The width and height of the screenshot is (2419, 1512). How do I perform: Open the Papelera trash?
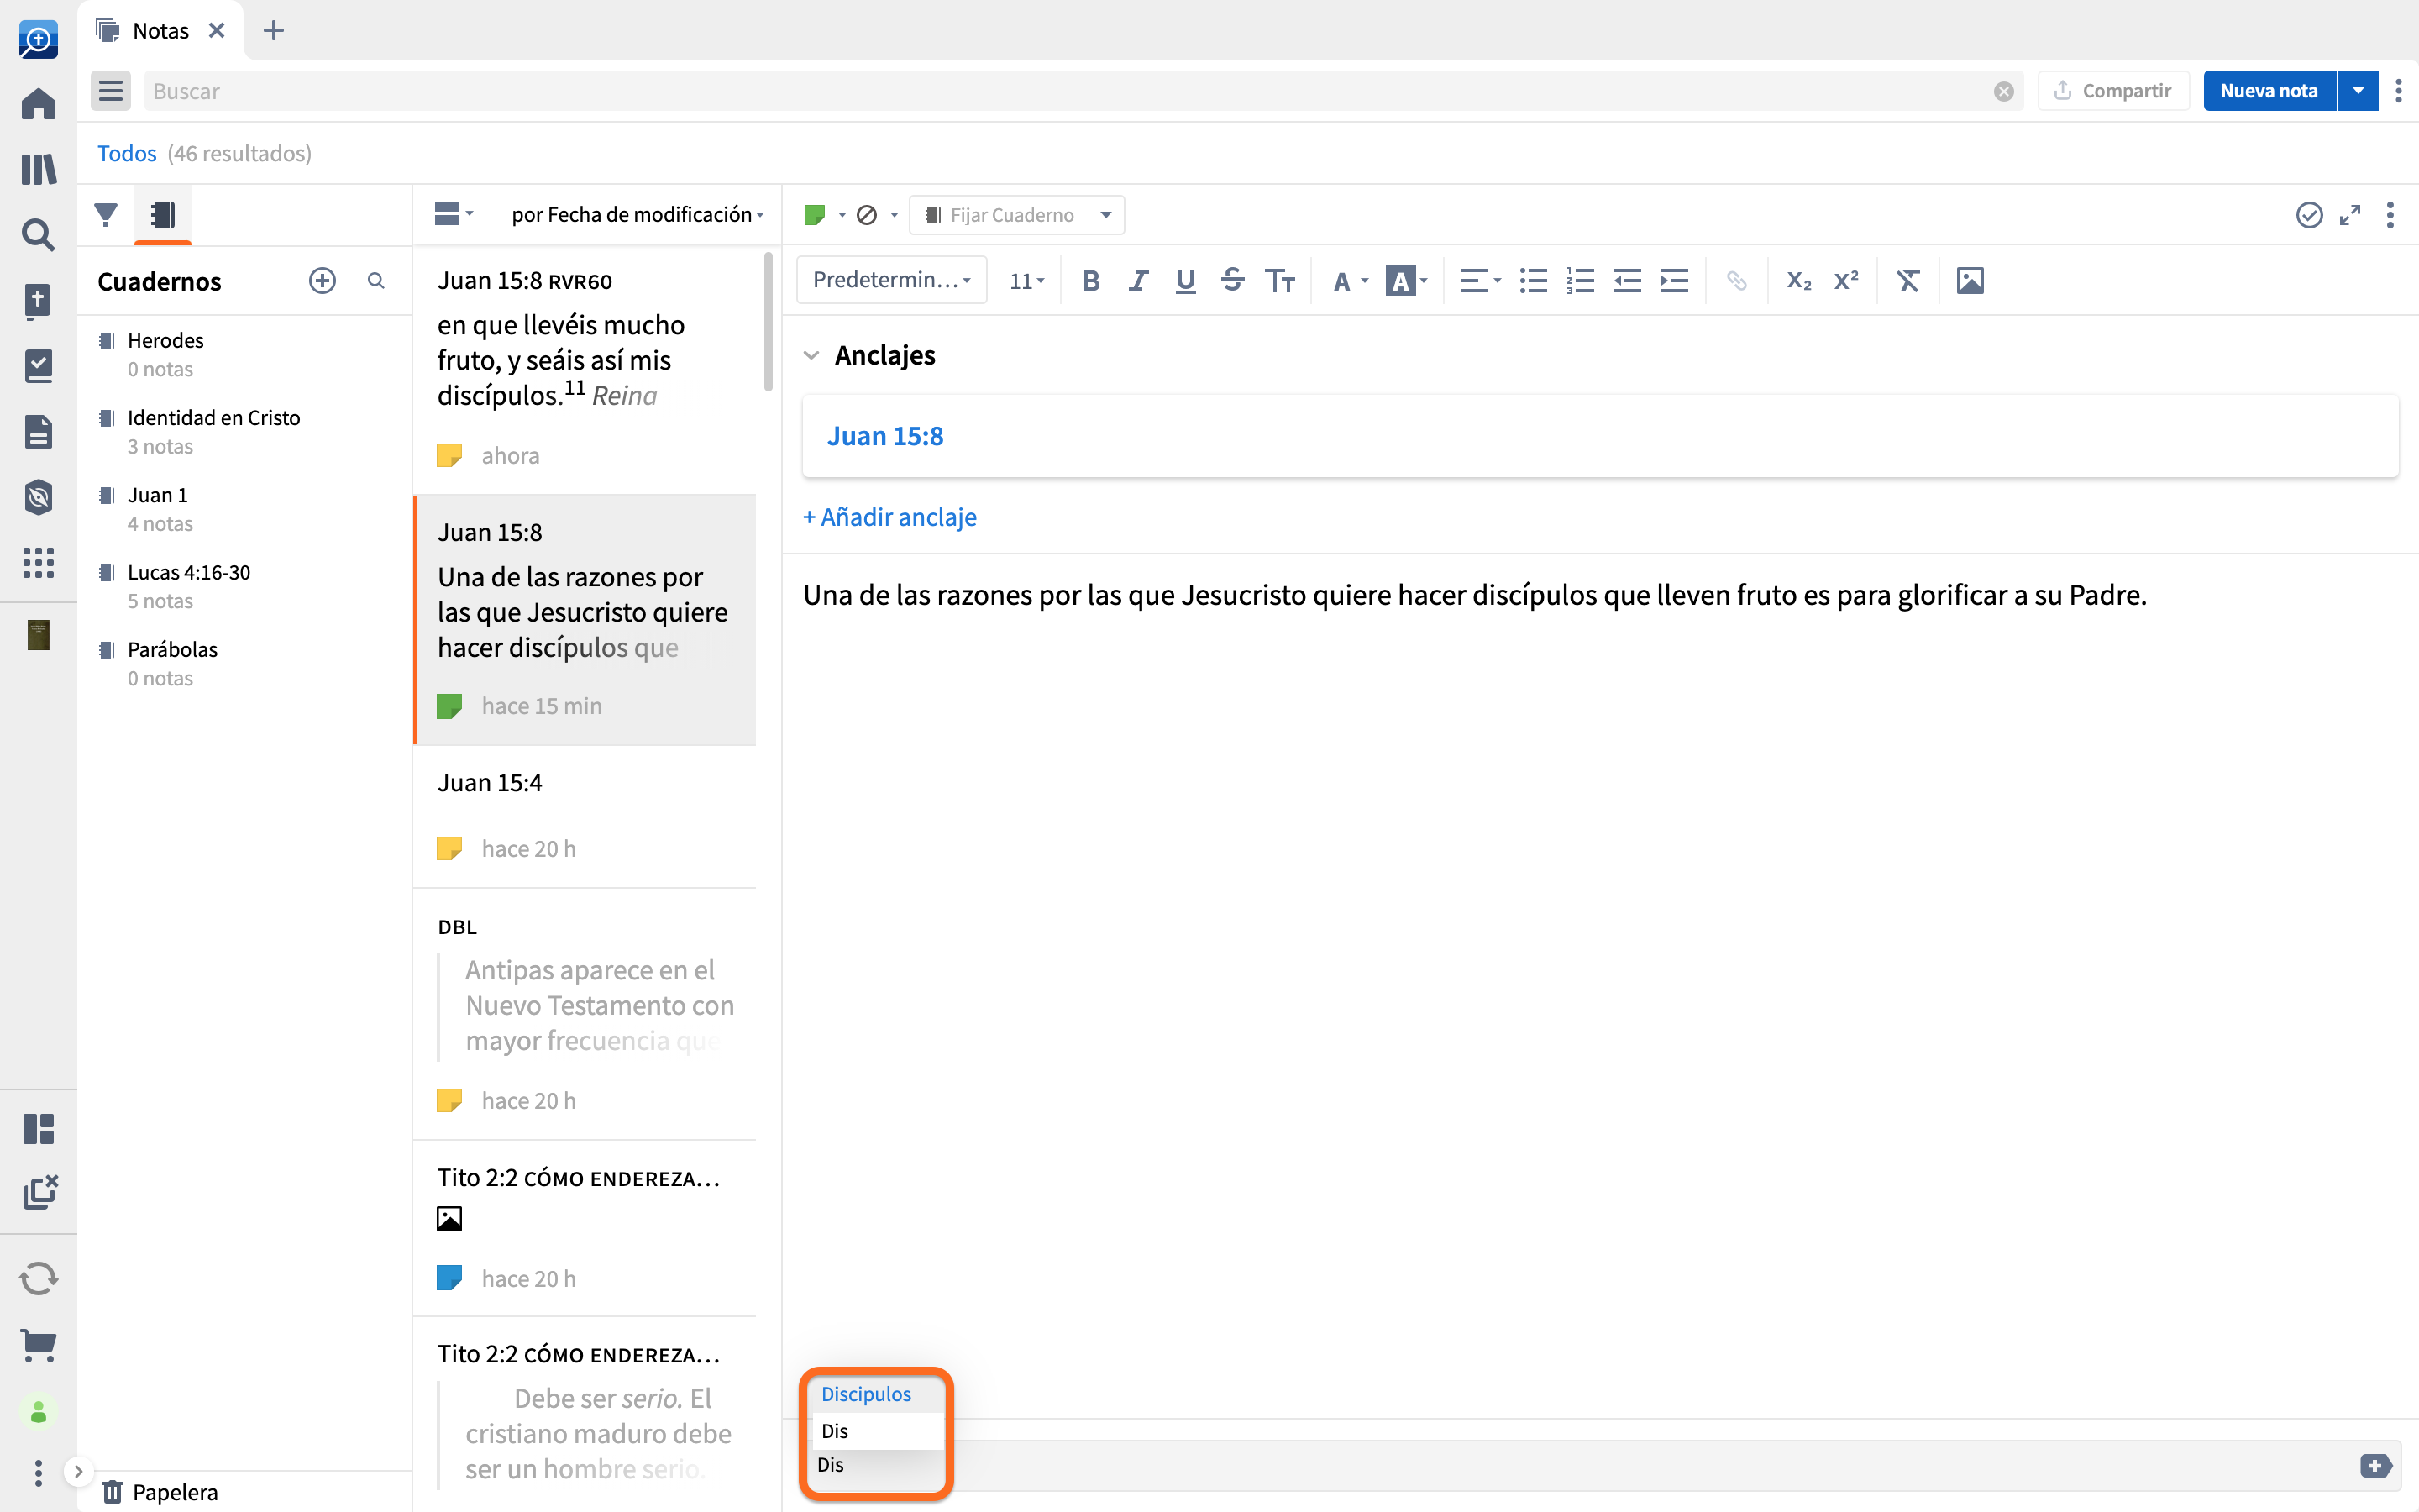click(x=160, y=1492)
